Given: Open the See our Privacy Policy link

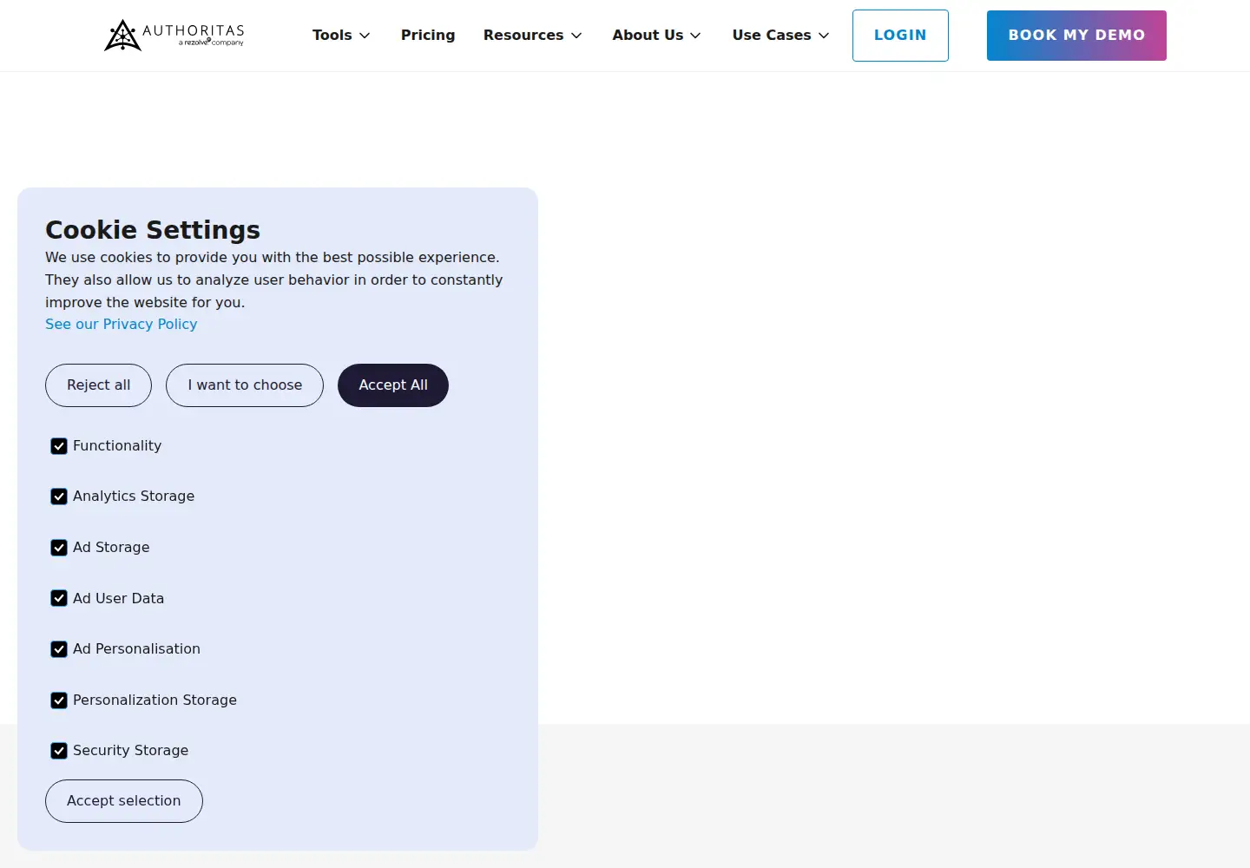Looking at the screenshot, I should point(122,324).
